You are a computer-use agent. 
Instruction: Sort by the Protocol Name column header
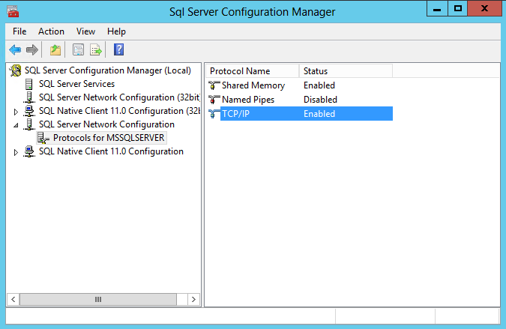pos(253,71)
